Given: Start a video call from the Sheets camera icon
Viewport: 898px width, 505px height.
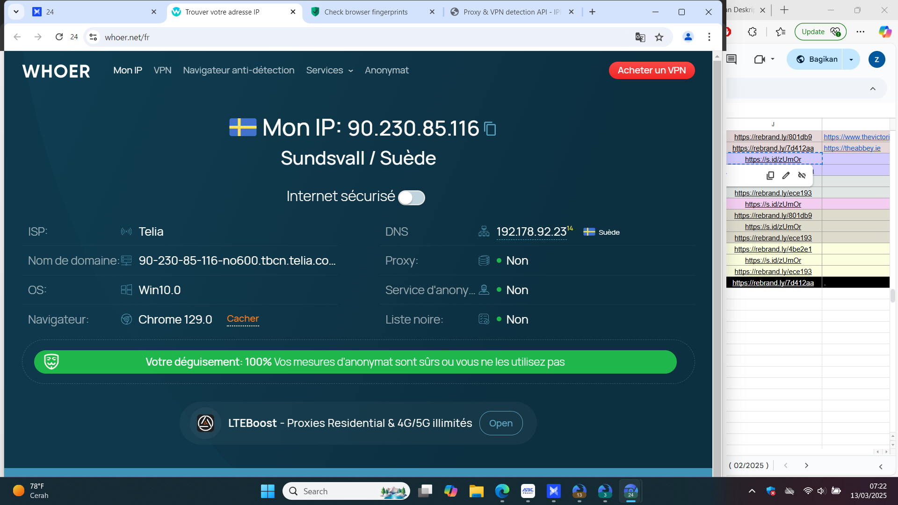Looking at the screenshot, I should tap(759, 59).
